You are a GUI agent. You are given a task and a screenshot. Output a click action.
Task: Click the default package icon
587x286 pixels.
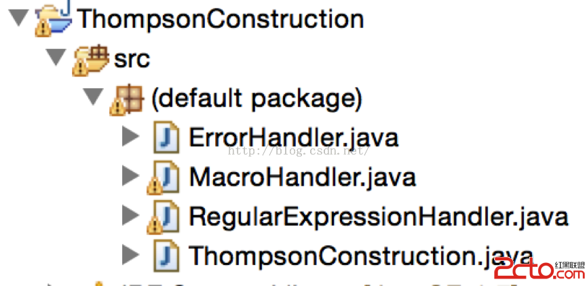(126, 99)
